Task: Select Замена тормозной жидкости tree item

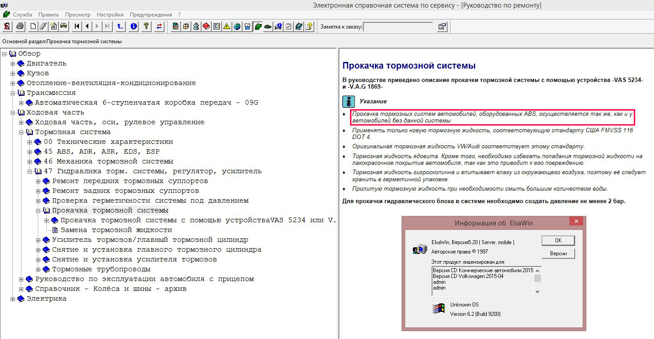Action: [116, 230]
